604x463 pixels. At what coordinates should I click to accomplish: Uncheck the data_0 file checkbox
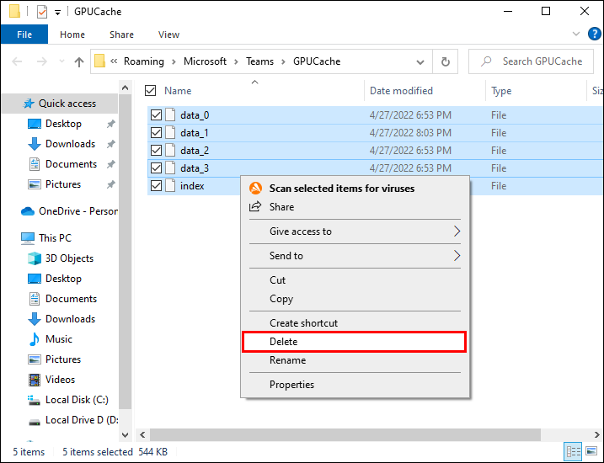pyautogui.click(x=156, y=115)
